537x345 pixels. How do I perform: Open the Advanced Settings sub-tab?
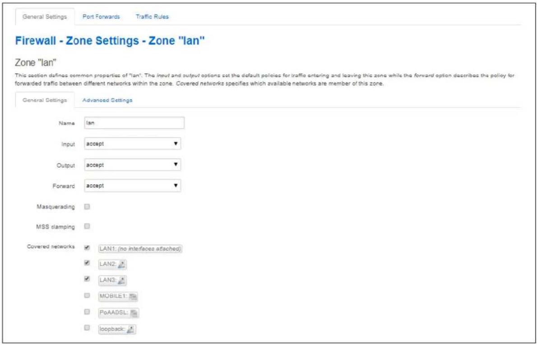[x=107, y=100]
